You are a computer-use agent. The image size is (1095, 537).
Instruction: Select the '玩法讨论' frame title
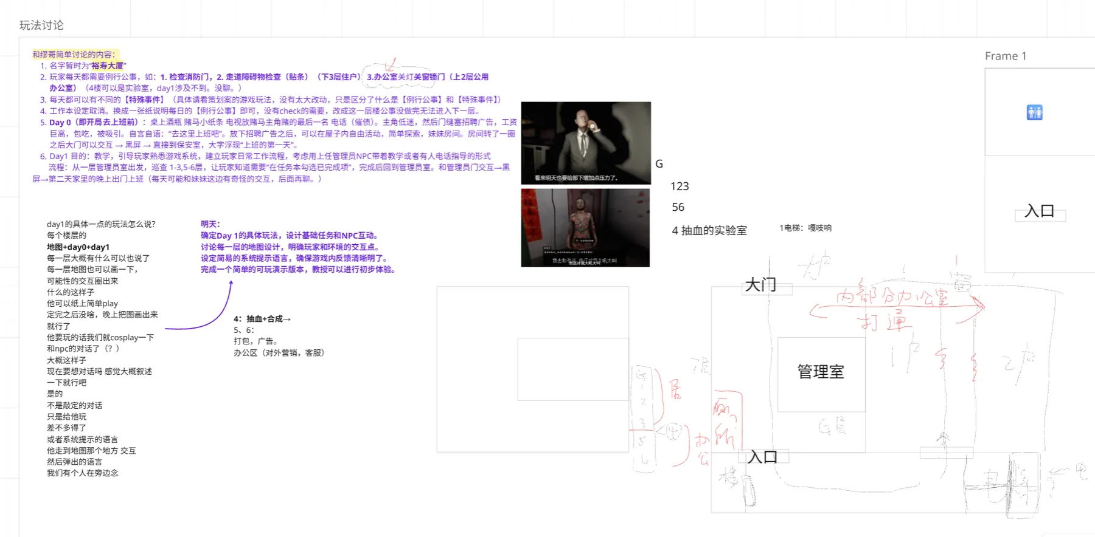coord(41,25)
